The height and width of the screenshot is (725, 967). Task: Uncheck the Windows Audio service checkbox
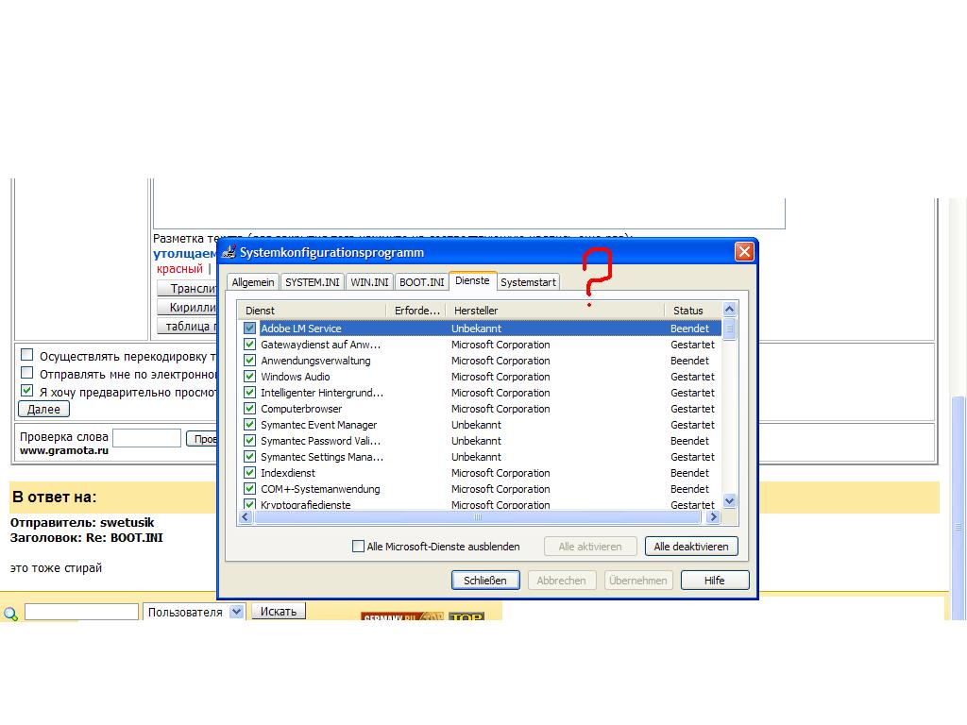(250, 377)
